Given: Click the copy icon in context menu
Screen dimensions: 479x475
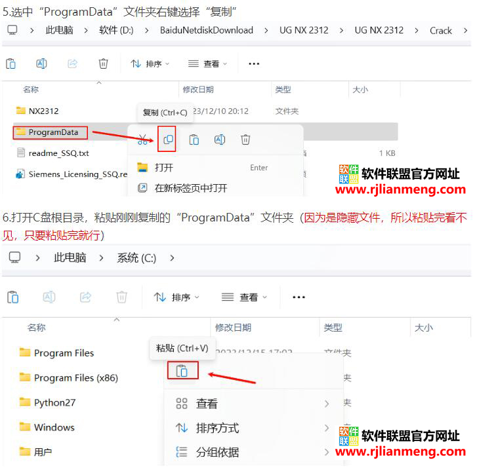Looking at the screenshot, I should pos(168,140).
